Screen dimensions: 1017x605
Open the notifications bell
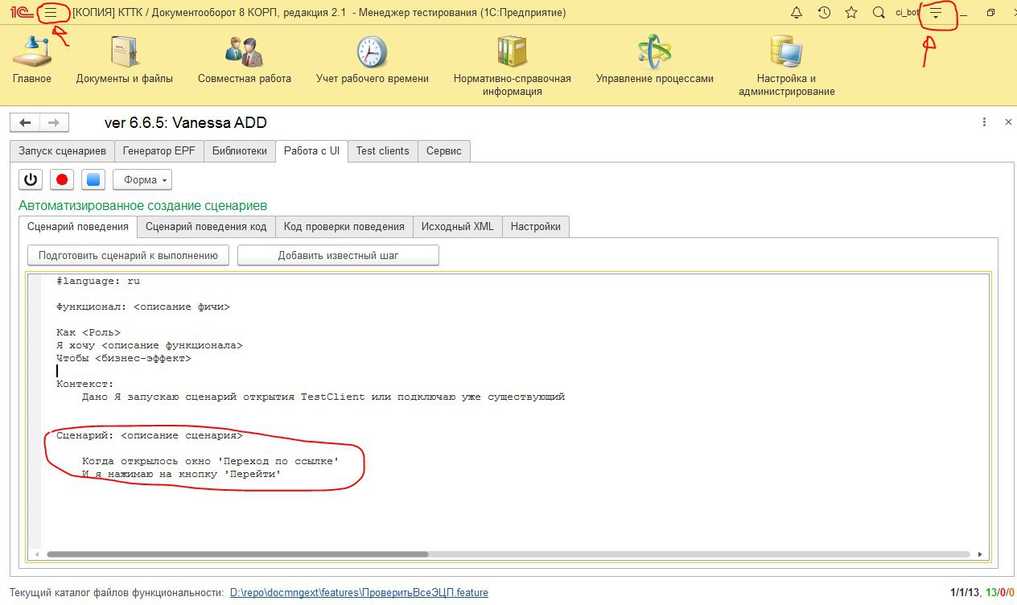(x=797, y=13)
